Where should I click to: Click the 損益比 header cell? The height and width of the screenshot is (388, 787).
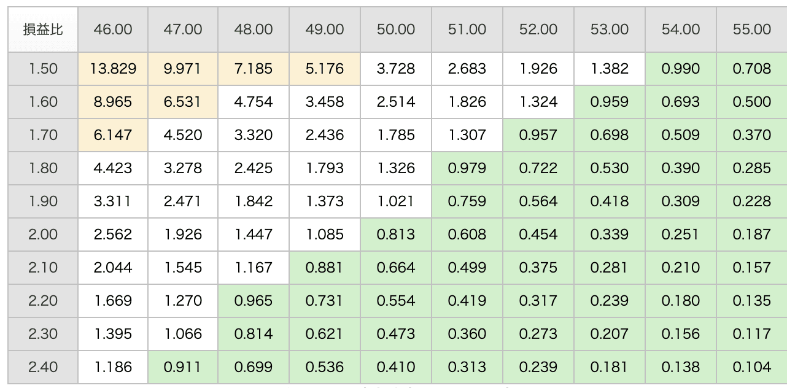coord(43,29)
